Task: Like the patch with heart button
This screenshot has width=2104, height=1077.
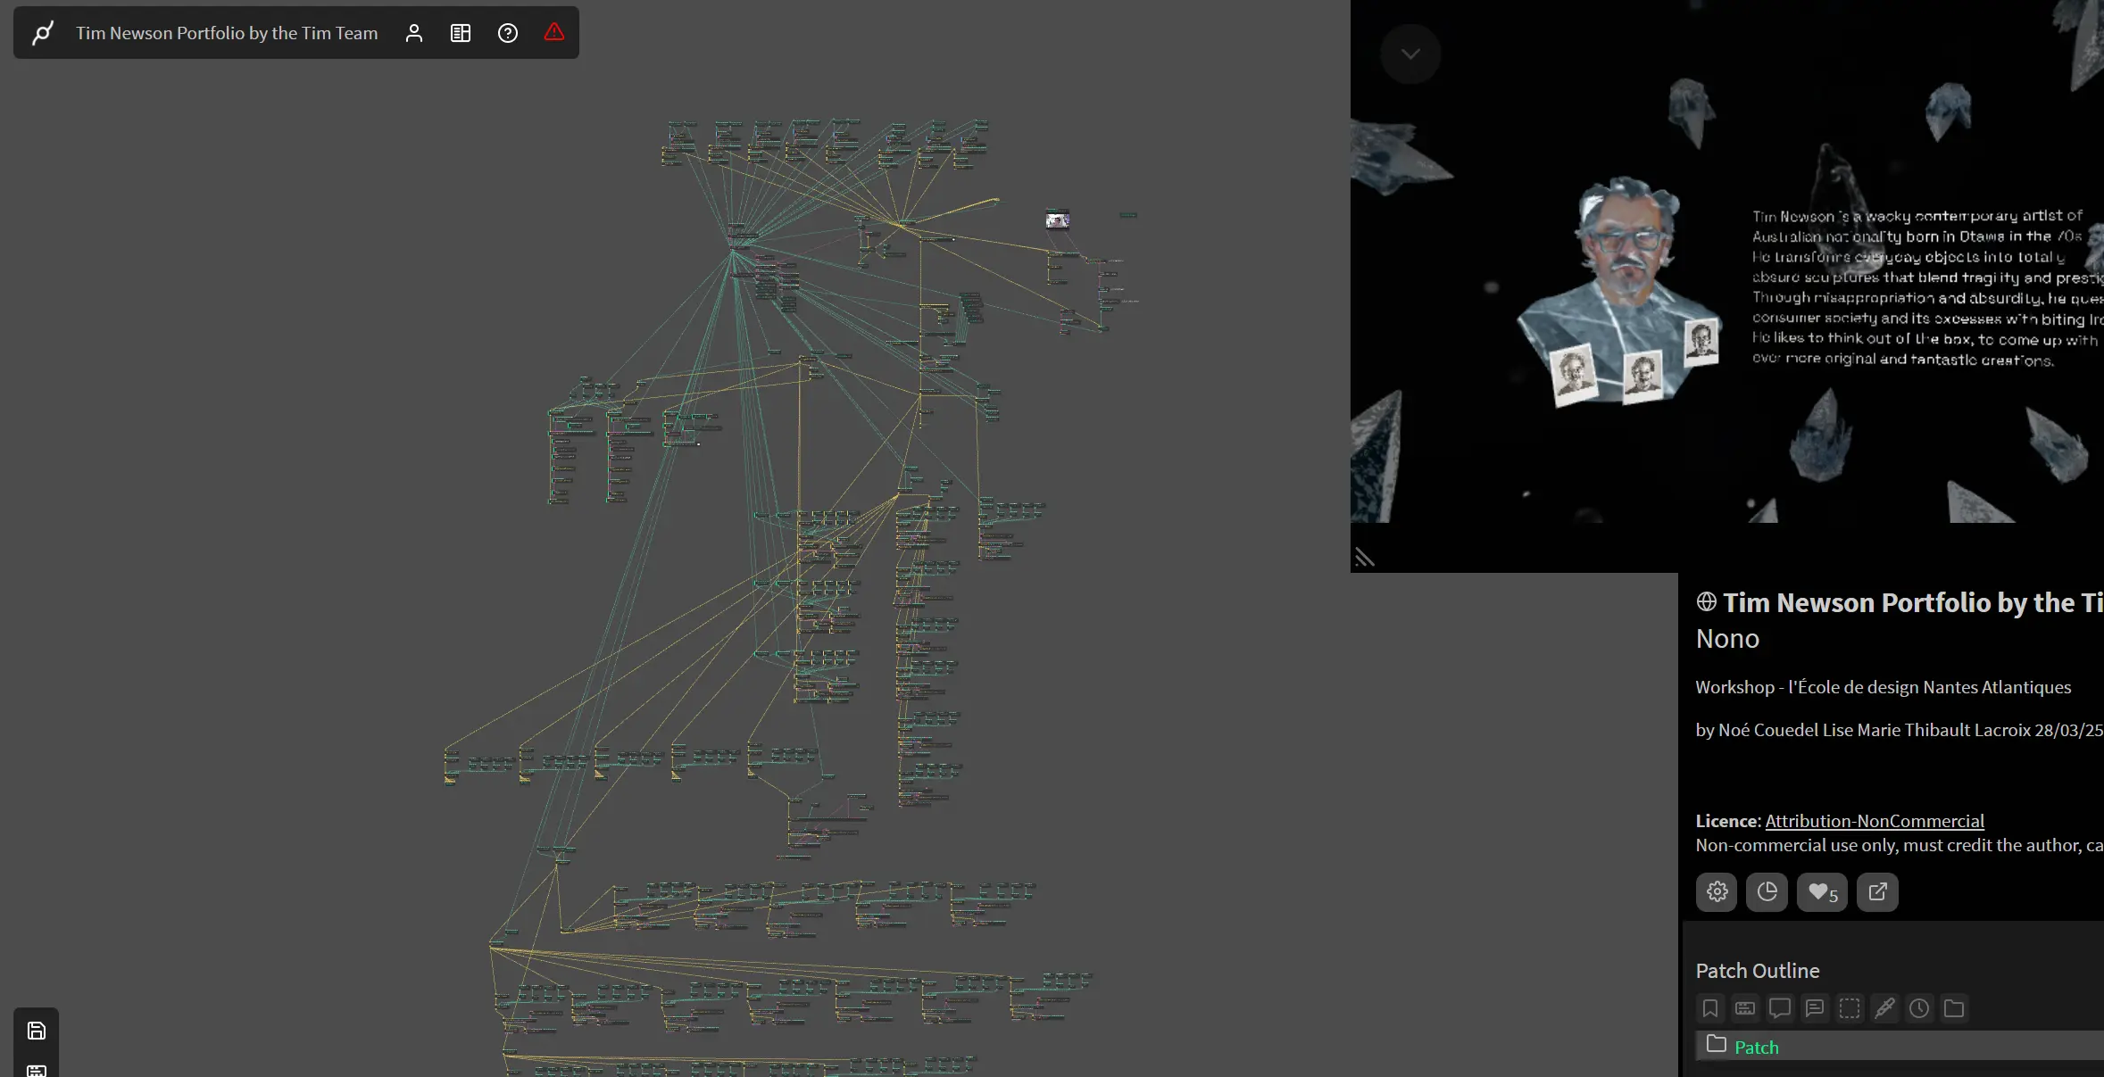Action: click(x=1822, y=891)
